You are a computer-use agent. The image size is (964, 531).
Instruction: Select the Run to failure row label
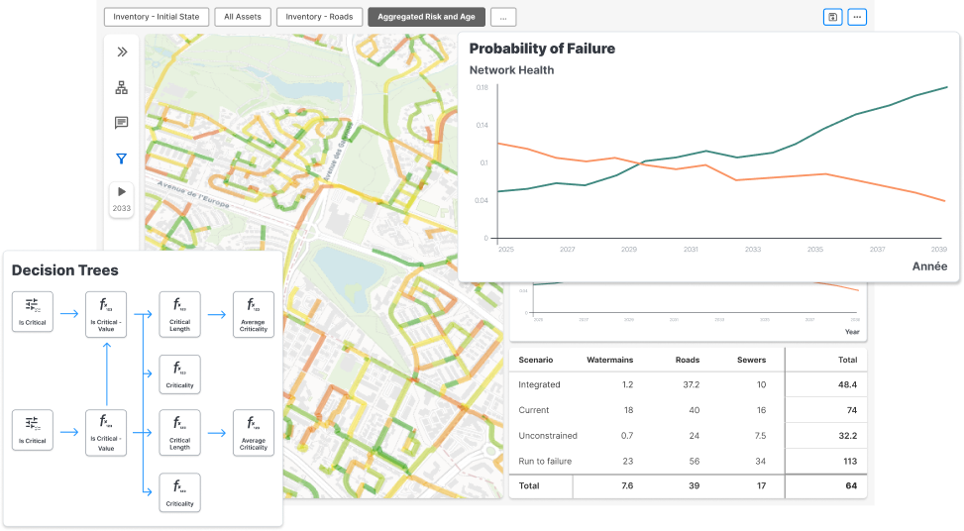545,461
